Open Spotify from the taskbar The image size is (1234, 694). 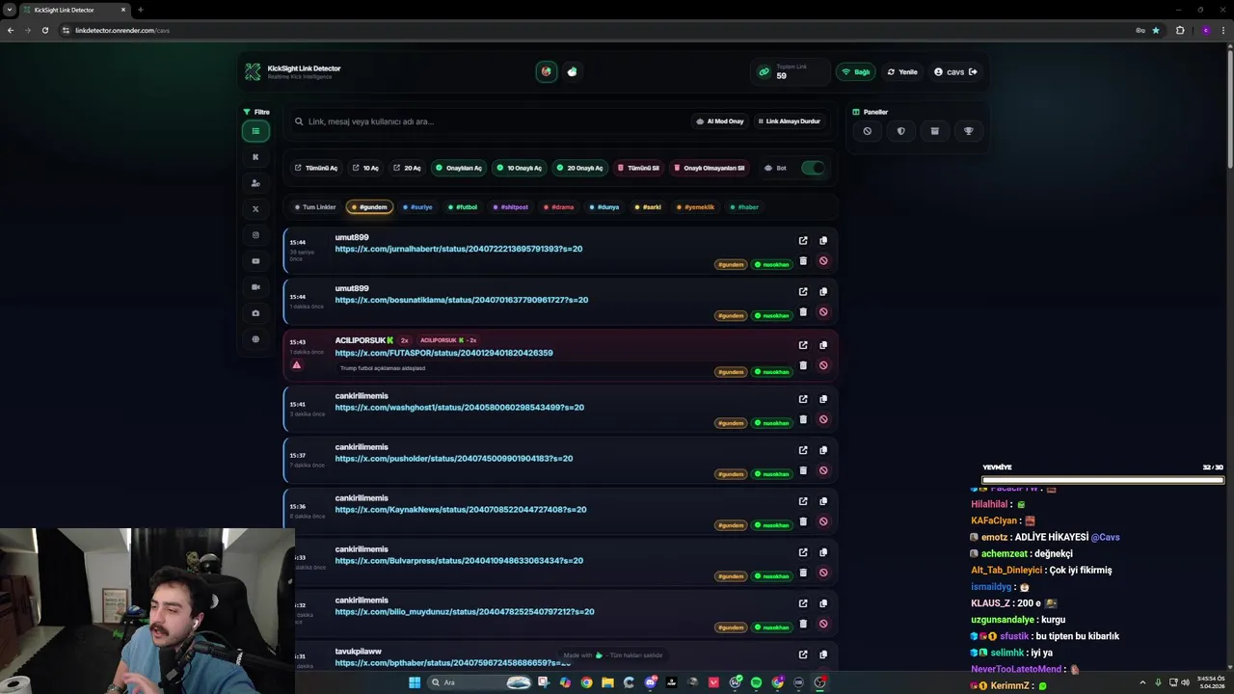[756, 682]
